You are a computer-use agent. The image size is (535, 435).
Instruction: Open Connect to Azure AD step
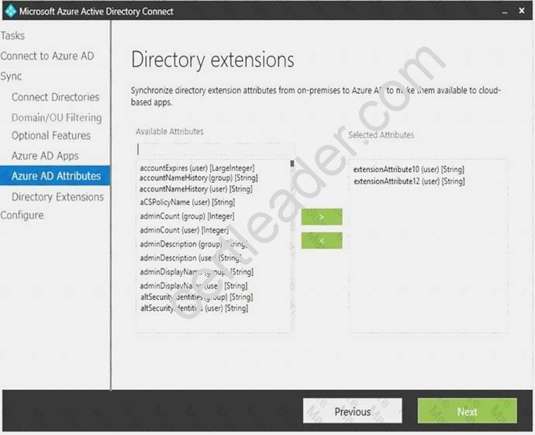(47, 56)
